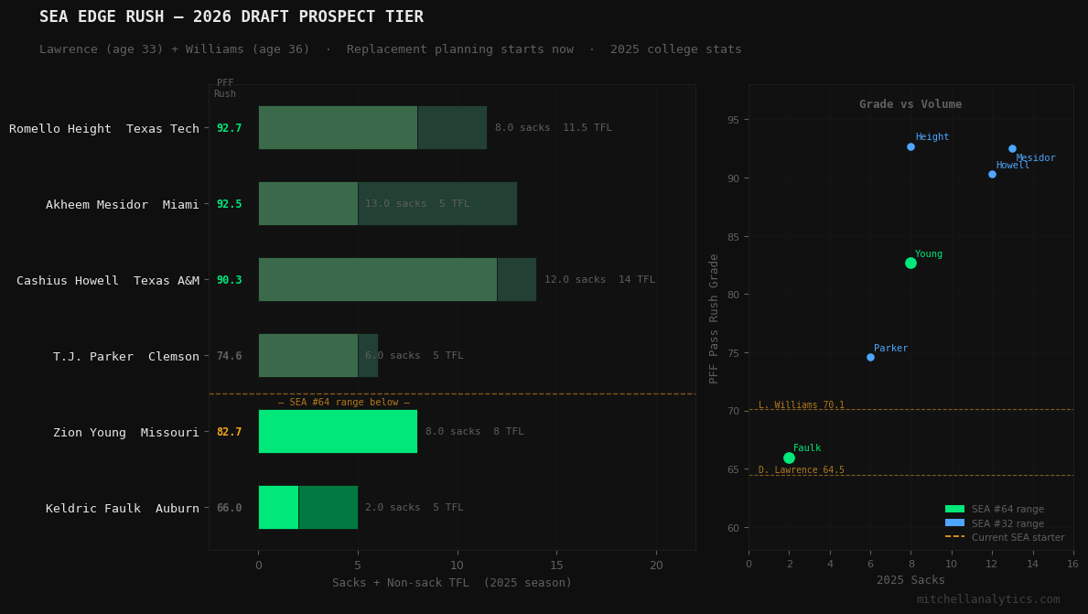Screen dimensions: 1088x614
Task: Click the sacks bar for Romello Height
Action: (338, 127)
